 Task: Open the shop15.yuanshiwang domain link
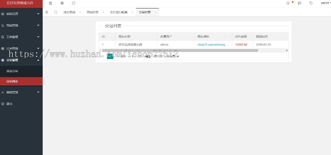[213, 45]
